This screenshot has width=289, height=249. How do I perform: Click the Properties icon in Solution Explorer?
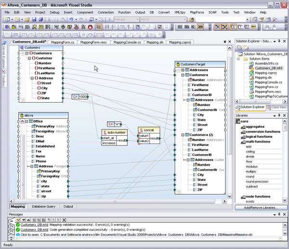[239, 48]
